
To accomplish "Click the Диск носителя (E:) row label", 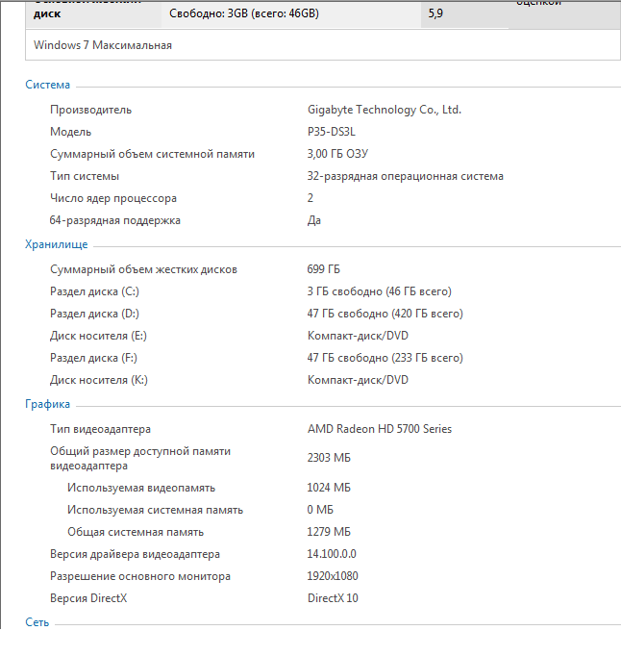I will [98, 336].
